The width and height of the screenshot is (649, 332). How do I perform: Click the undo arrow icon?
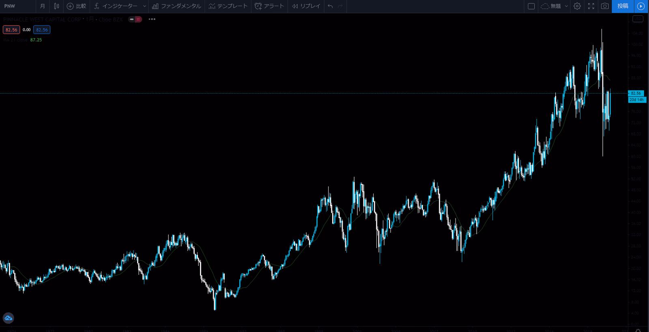(330, 6)
